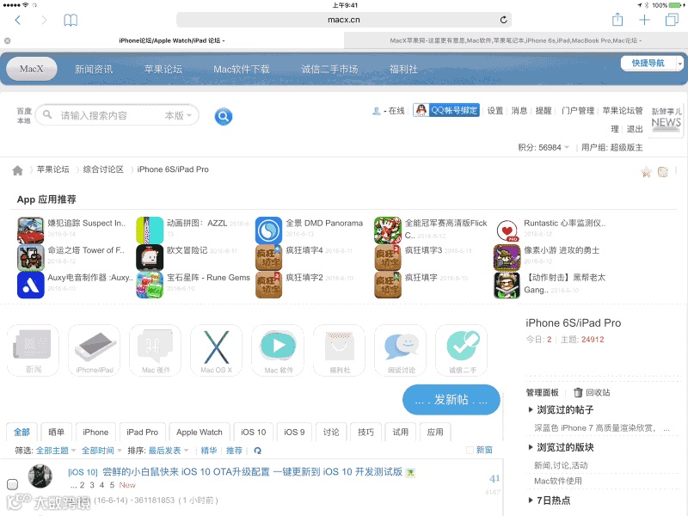Select the Apple Watch filter tab

[x=200, y=433]
